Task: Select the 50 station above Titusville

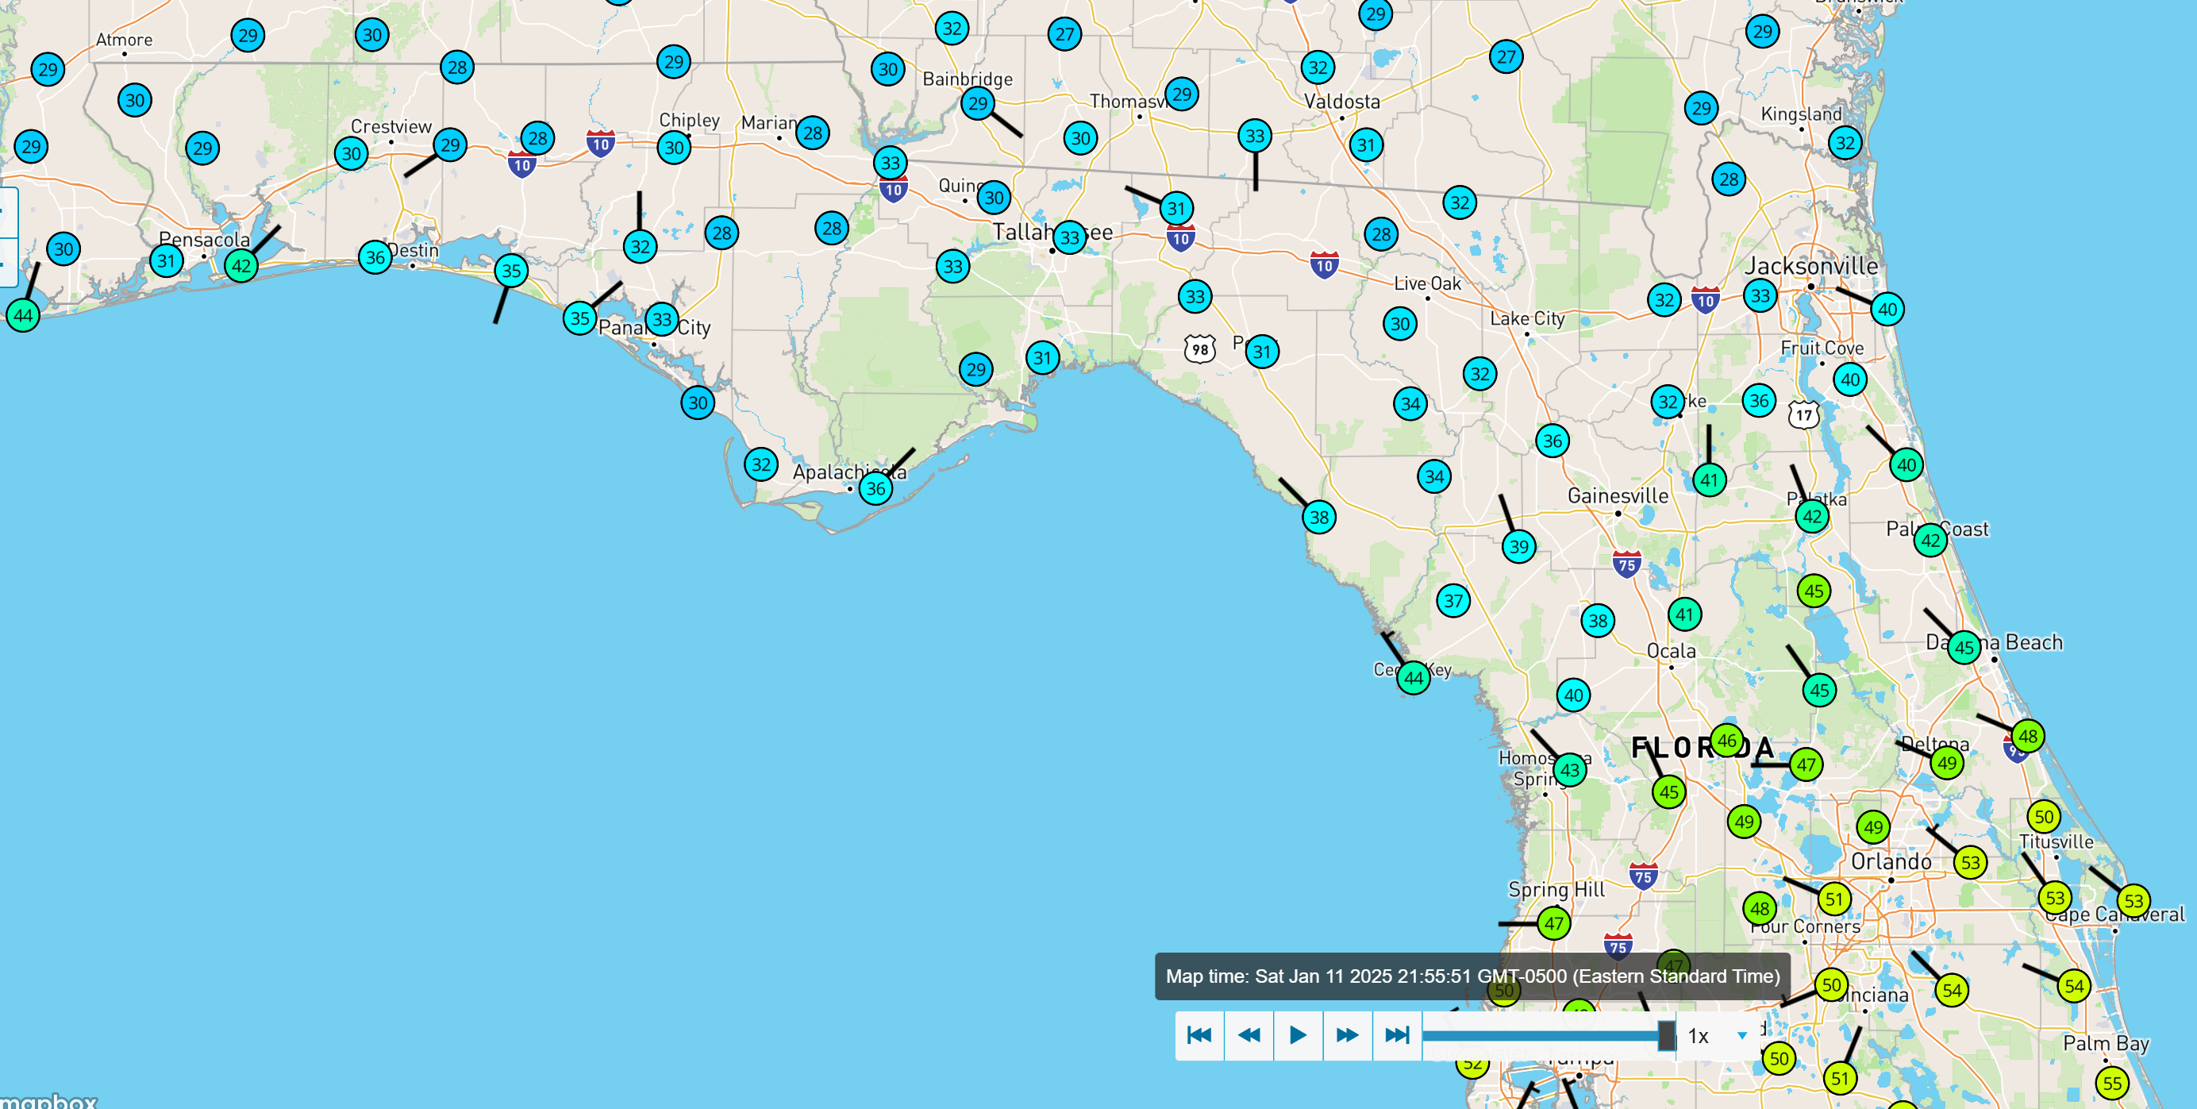Action: pos(2045,817)
